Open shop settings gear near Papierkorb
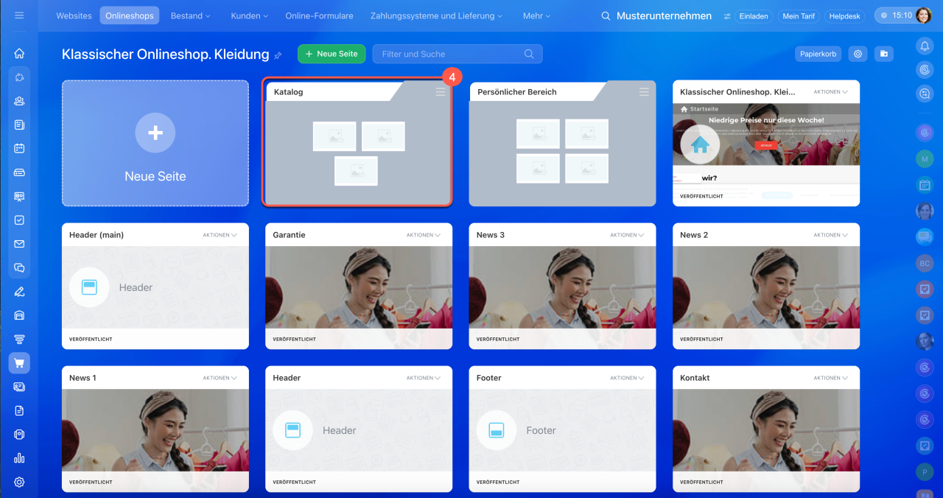 coord(858,54)
